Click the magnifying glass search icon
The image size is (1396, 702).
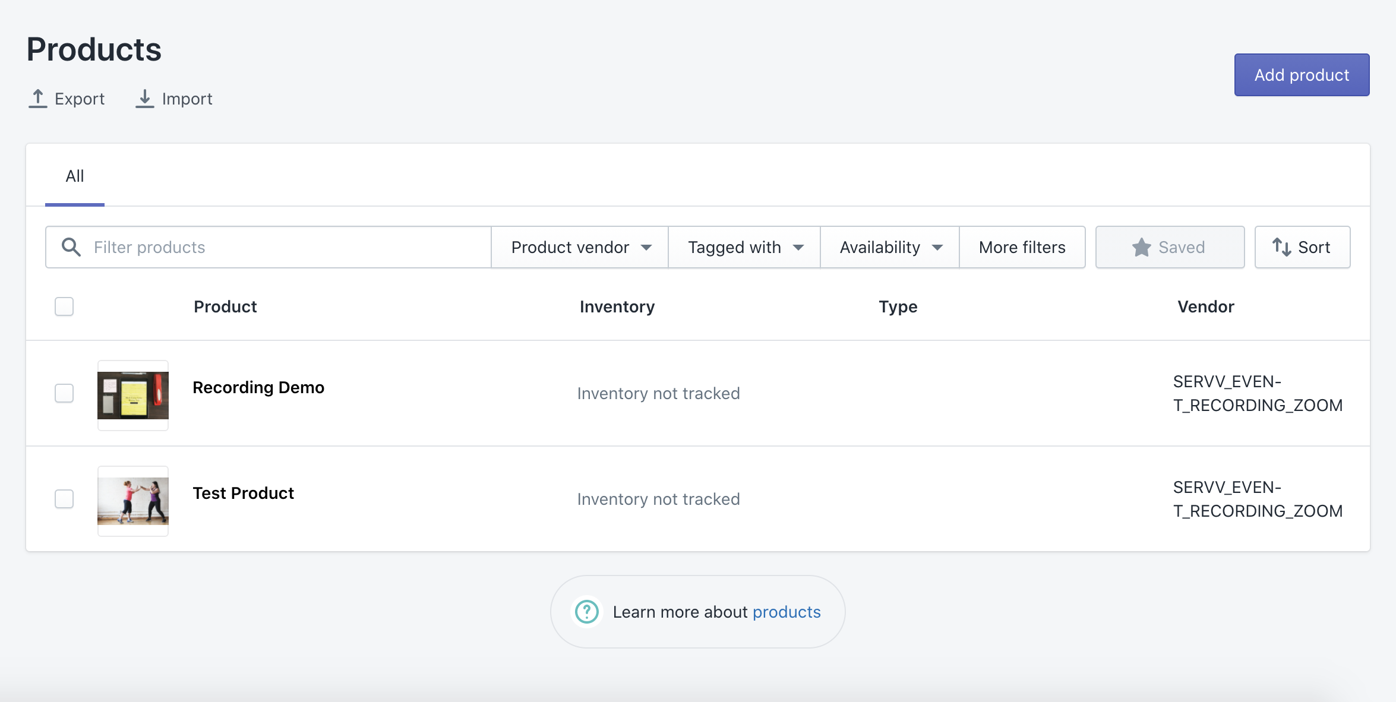pos(71,247)
